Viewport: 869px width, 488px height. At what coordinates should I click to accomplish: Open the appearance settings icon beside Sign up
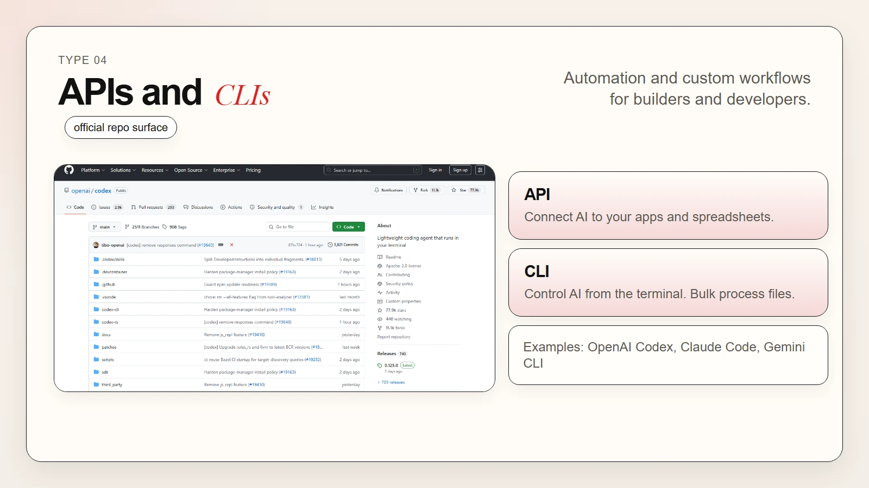480,170
